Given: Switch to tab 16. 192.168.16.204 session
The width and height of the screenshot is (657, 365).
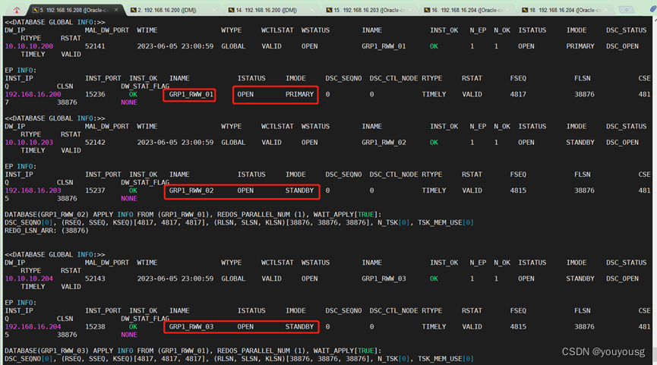Looking at the screenshot, I should click(468, 10).
